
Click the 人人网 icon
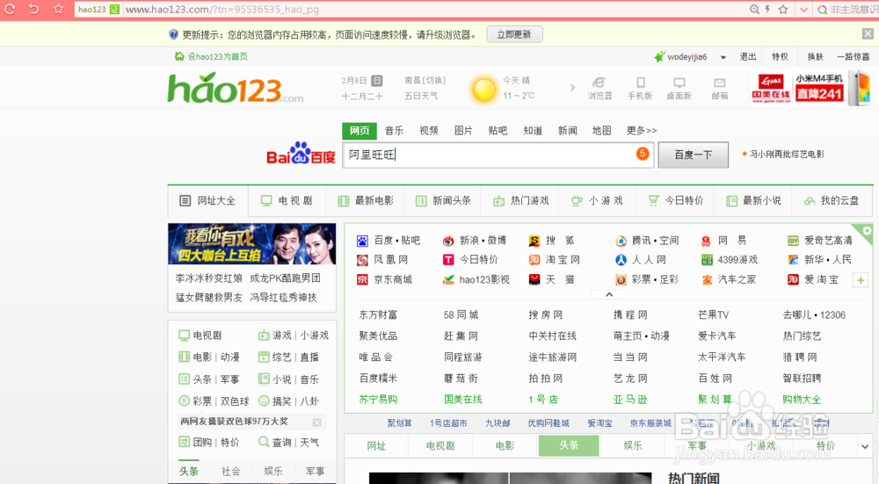[x=621, y=260]
